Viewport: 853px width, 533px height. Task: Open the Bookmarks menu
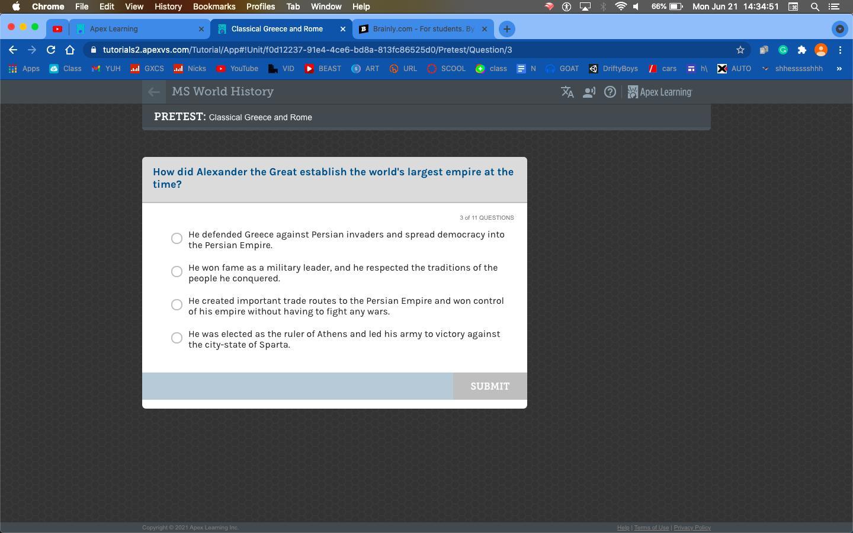[214, 7]
